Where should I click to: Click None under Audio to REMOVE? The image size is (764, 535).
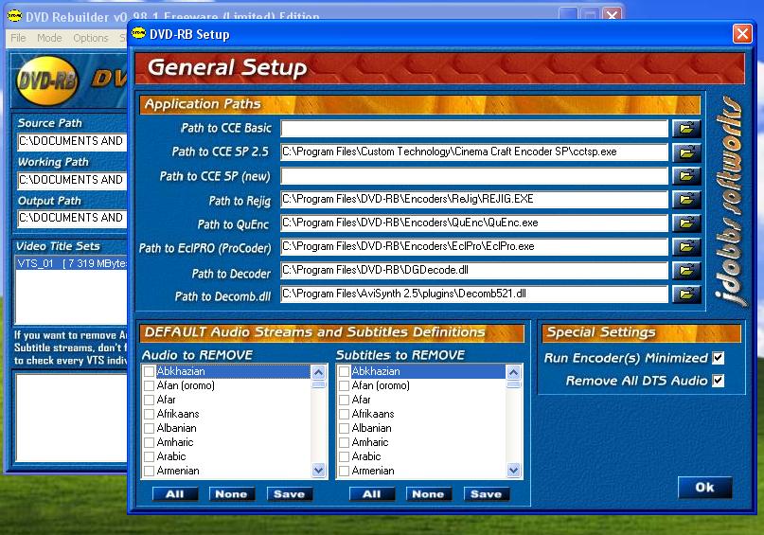(x=231, y=494)
